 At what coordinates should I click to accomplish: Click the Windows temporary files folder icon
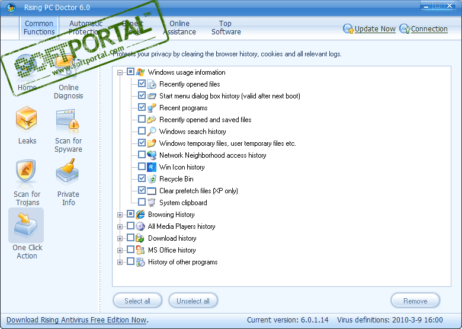coord(152,143)
